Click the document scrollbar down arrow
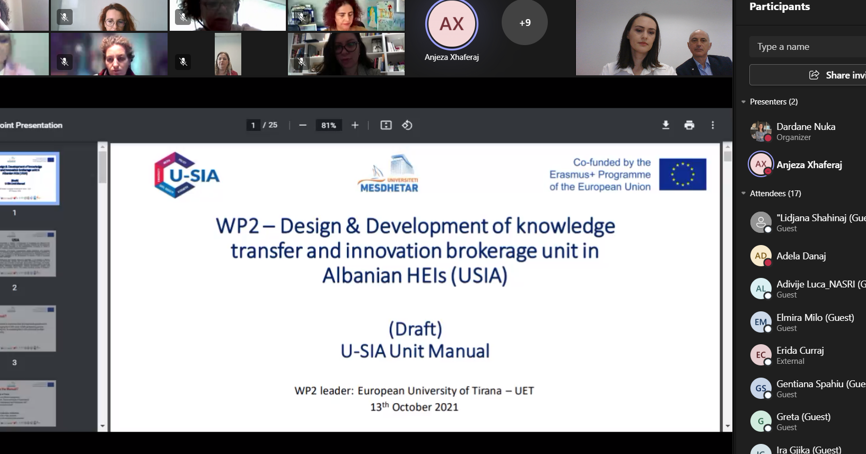866x454 pixels. pyautogui.click(x=728, y=426)
